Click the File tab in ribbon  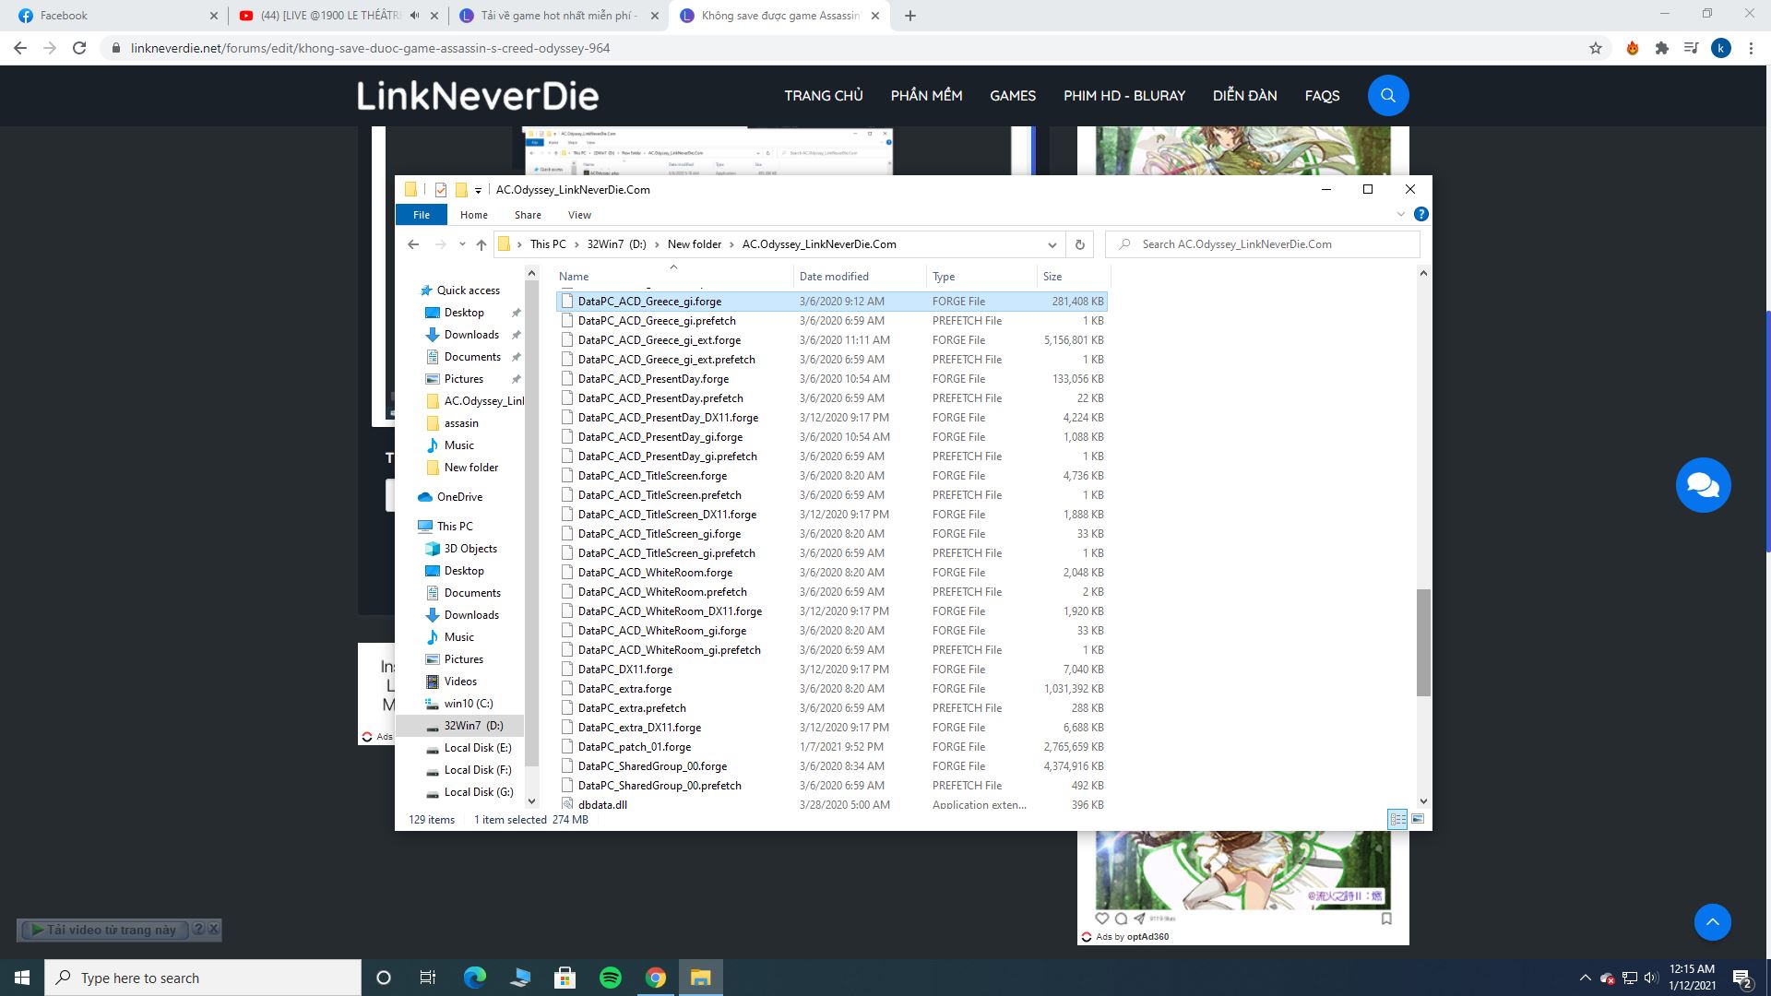tap(421, 215)
